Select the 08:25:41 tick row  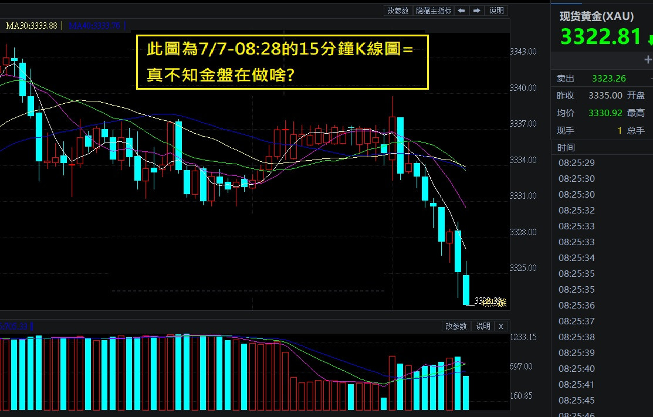point(602,384)
